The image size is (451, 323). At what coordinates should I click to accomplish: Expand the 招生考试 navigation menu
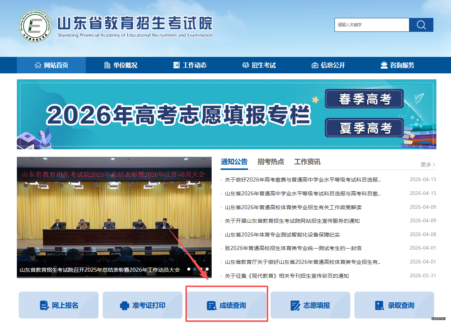point(259,65)
